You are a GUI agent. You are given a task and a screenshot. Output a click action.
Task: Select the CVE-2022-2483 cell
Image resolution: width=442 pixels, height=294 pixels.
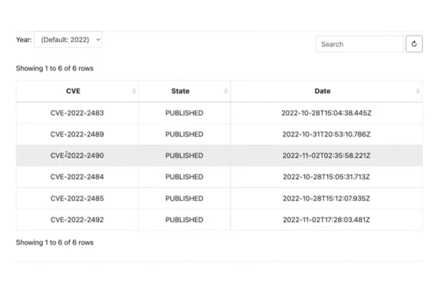pos(77,113)
